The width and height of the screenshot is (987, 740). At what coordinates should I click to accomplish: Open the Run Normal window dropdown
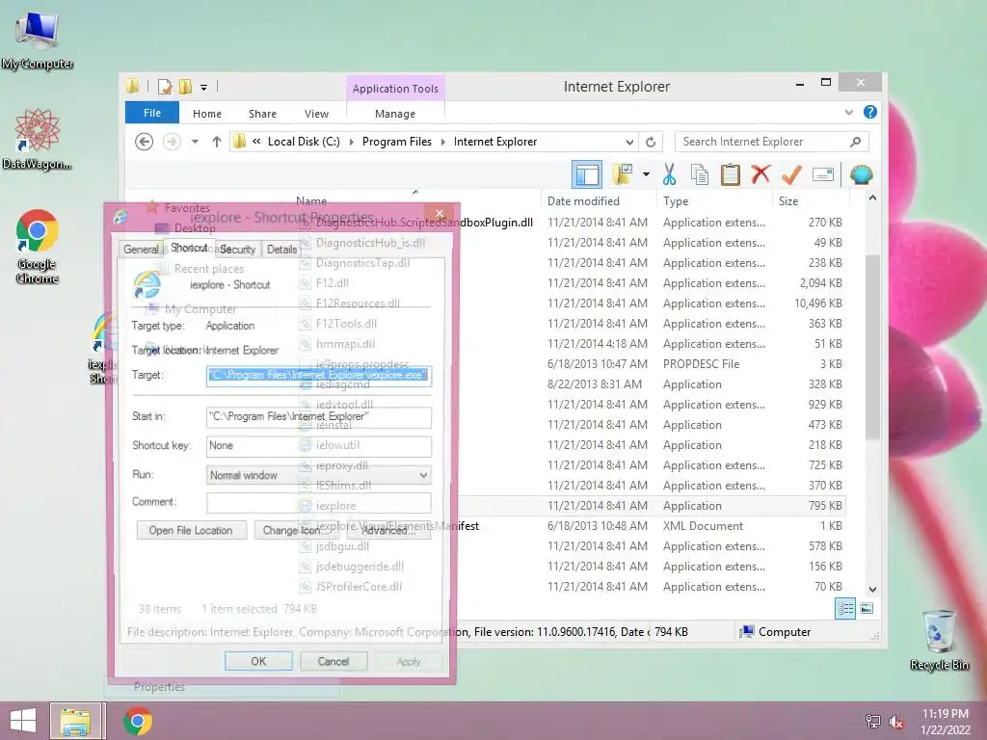[x=318, y=475]
